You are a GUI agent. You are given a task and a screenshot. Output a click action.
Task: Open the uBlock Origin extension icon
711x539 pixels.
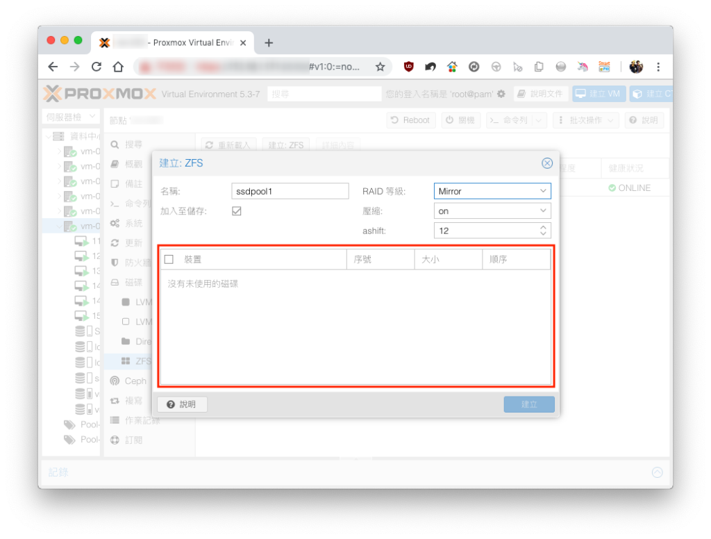[408, 67]
